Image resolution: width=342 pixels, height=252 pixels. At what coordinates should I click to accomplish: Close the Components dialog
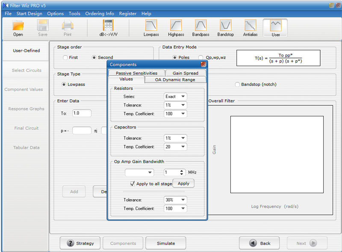click(203, 64)
